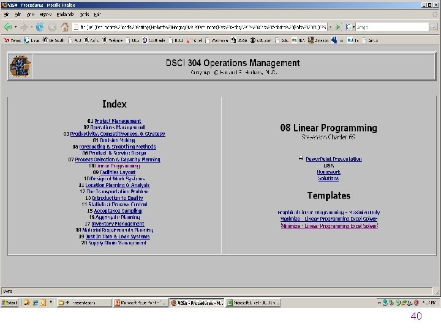Open Maximize Linear Programming Excel Solver template
This screenshot has height=330, width=441.
click(x=329, y=219)
